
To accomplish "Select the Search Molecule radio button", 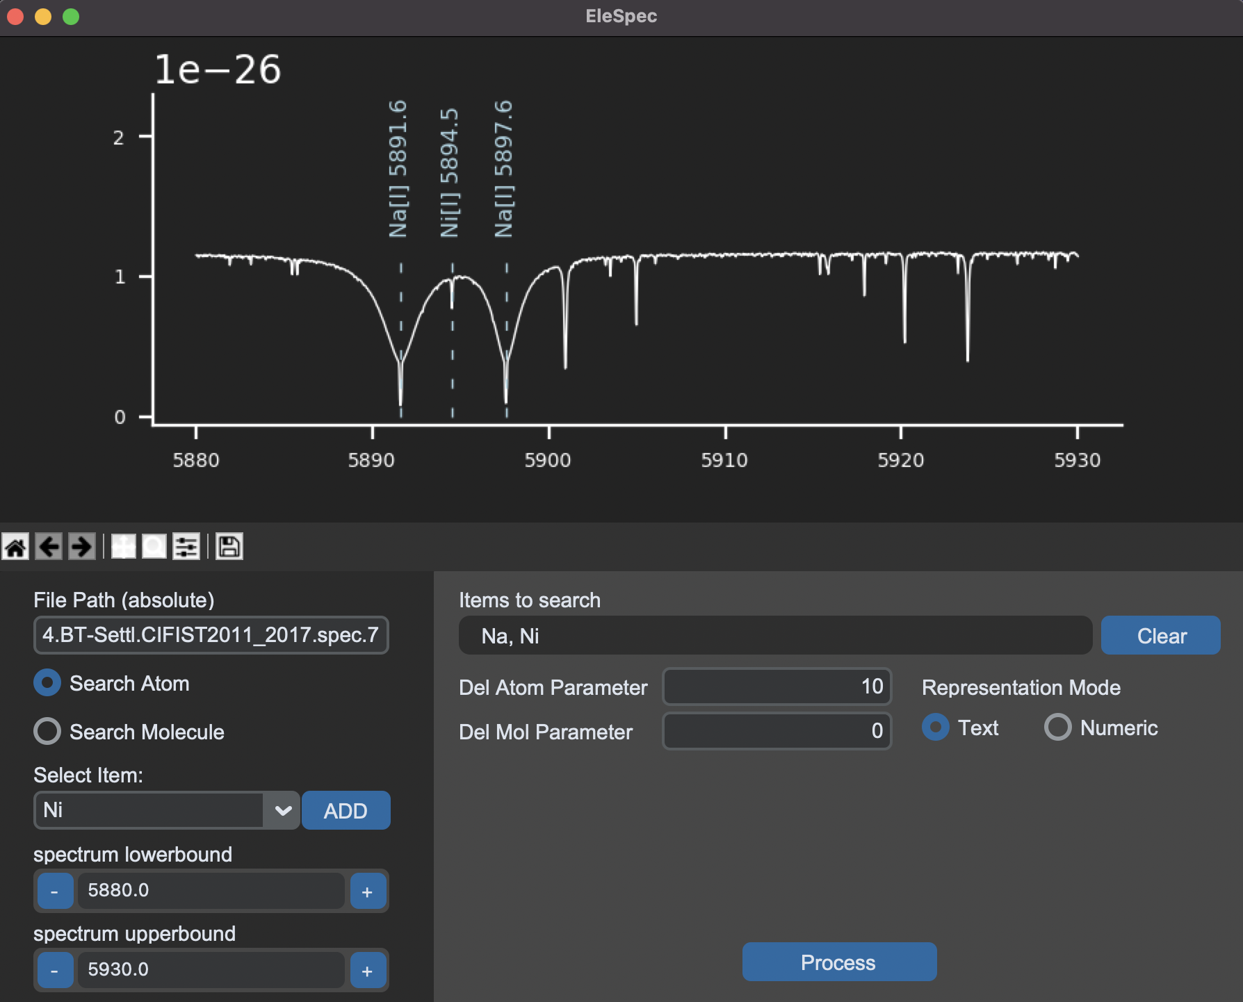I will [47, 731].
